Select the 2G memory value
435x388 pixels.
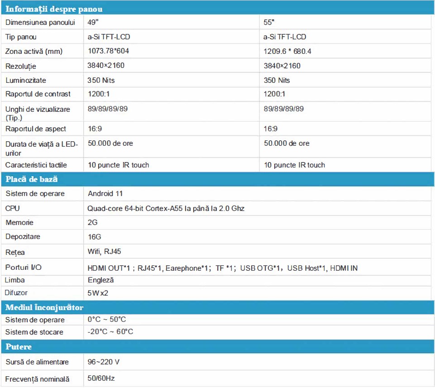[93, 222]
